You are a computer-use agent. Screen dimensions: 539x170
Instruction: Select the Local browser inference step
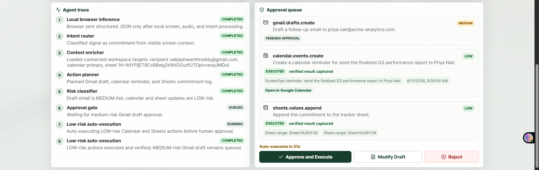93,19
